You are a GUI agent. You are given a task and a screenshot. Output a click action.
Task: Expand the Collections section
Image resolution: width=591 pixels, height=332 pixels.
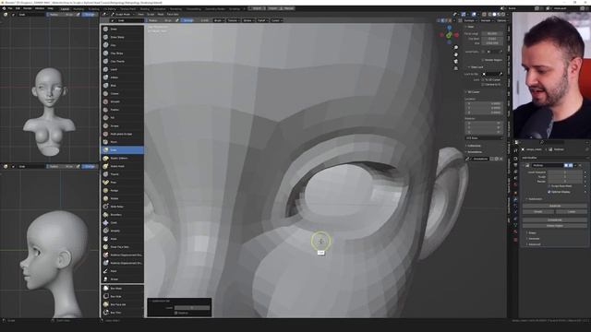(474, 146)
